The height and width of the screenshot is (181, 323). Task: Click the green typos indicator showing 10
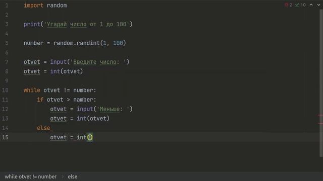[x=301, y=5]
